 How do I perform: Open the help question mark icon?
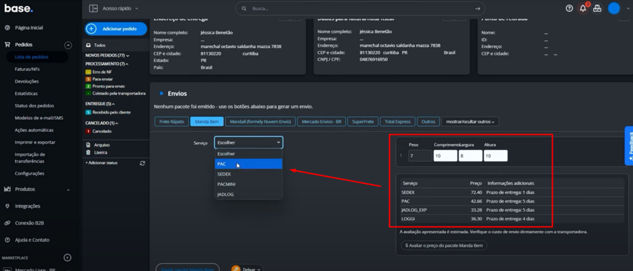pos(569,8)
